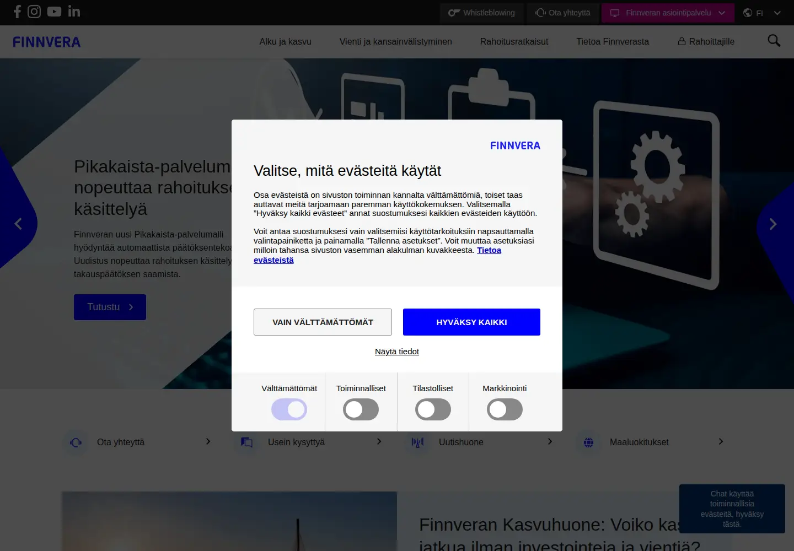This screenshot has height=551, width=794.
Task: Enable the Tilastolliset cookies switch
Action: point(433,409)
